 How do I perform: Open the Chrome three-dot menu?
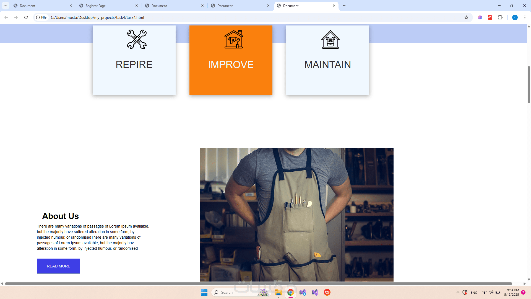[x=525, y=17]
